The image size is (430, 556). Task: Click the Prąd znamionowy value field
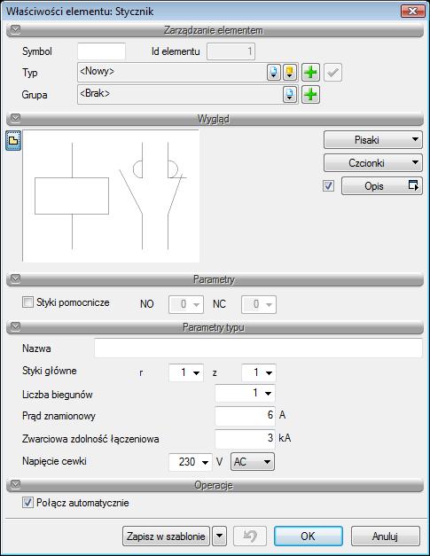click(x=245, y=416)
